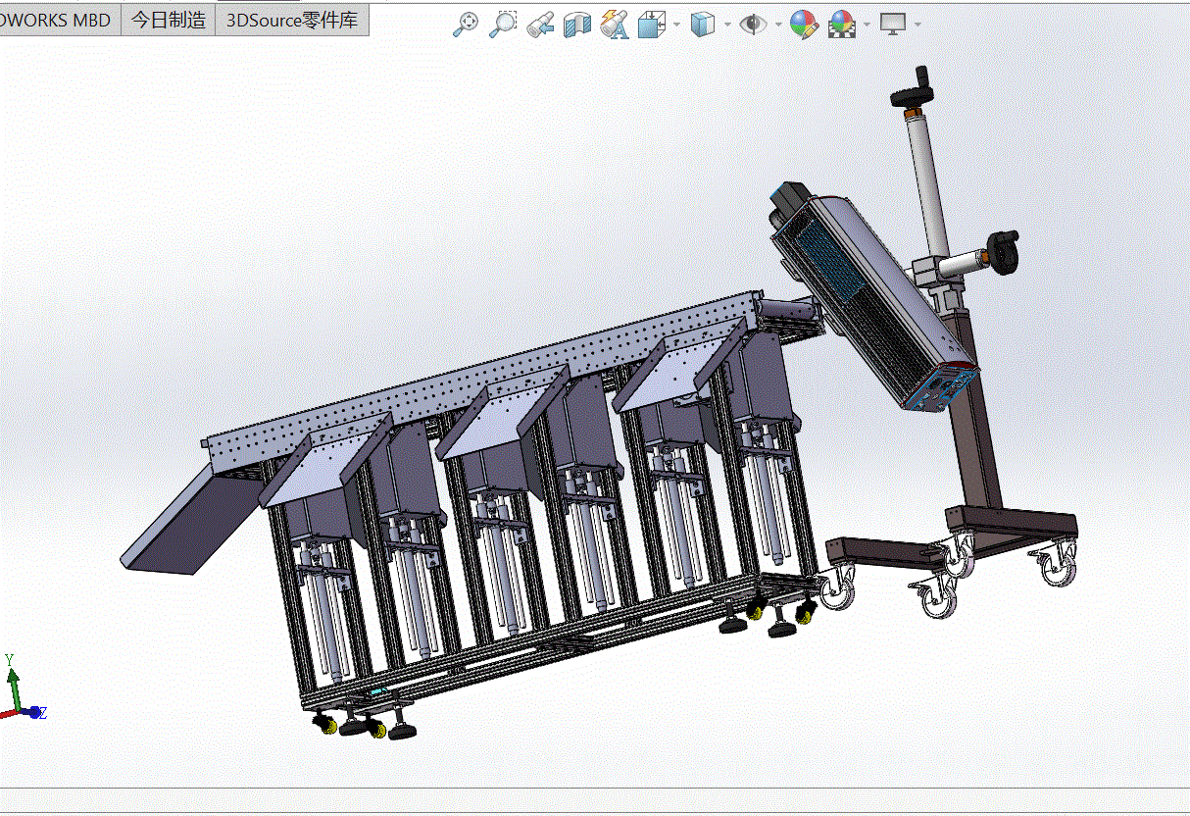
Task: Click the Edit Appearance color ball icon
Action: (804, 24)
